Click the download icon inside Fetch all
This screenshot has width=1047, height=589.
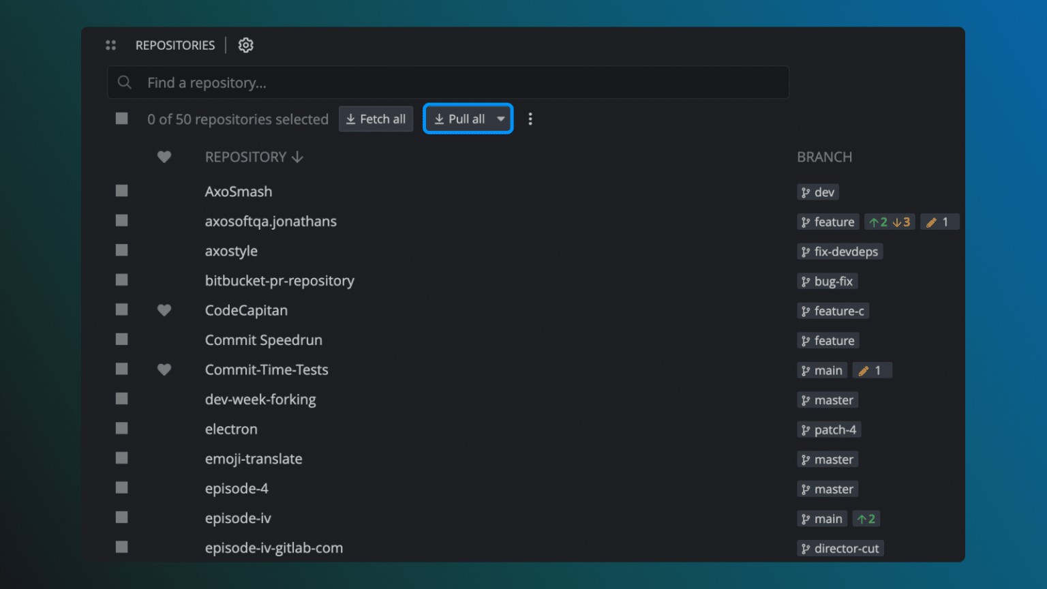pyautogui.click(x=350, y=119)
